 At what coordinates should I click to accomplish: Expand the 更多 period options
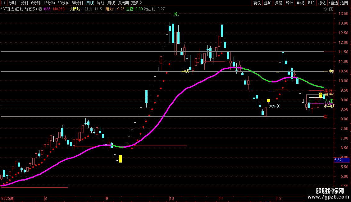coord(136,3)
